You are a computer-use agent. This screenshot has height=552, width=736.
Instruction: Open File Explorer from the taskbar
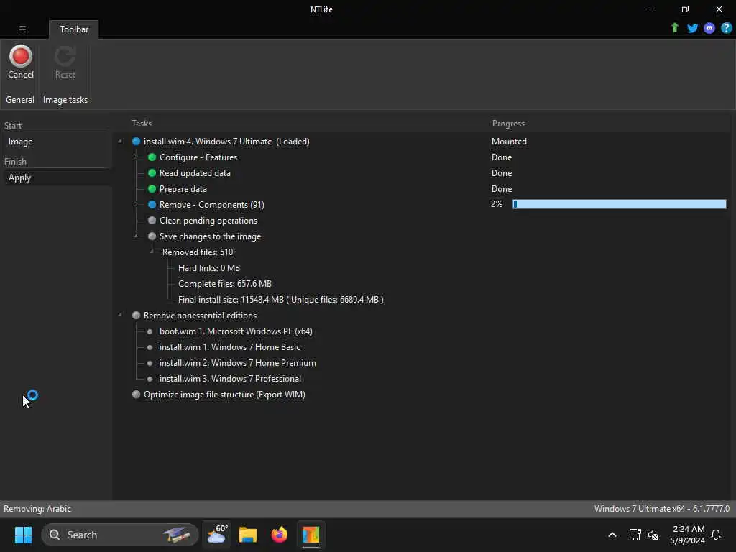(248, 535)
